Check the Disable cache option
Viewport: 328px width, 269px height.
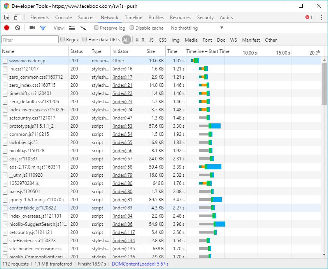coord(132,28)
